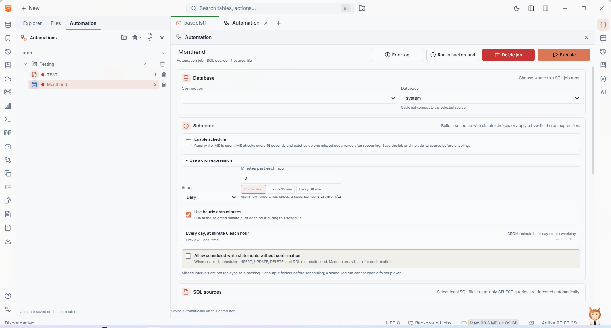Viewport: 611px width, 328px height.
Task: Enable Allow scheduled write statements checkbox
Action: 188,256
